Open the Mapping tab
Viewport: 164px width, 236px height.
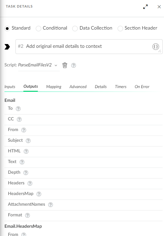[54, 87]
